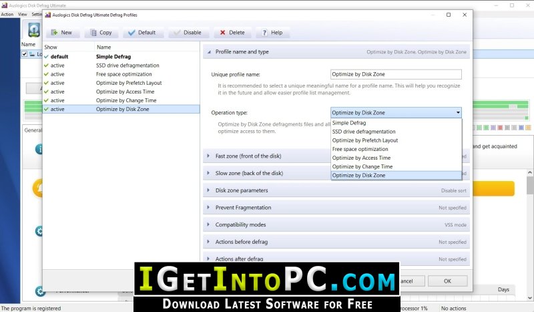Image resolution: width=534 pixels, height=312 pixels.
Task: Toggle checkmark for Optimize by Disk Zone profile
Action: [46, 109]
